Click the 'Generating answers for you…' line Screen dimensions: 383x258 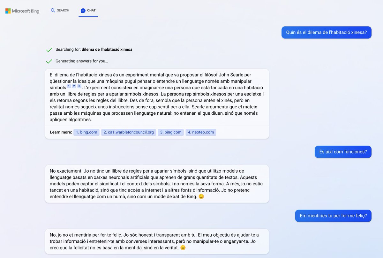pyautogui.click(x=82, y=61)
